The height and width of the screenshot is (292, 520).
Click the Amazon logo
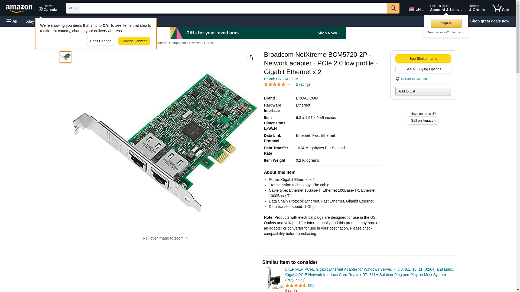[19, 8]
